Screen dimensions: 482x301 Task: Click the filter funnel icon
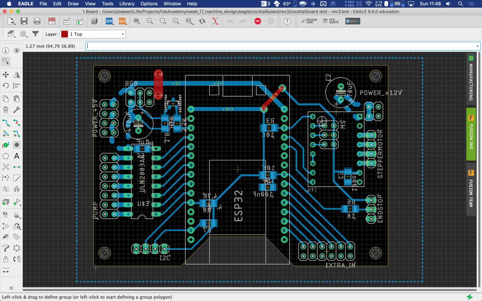pyautogui.click(x=35, y=34)
